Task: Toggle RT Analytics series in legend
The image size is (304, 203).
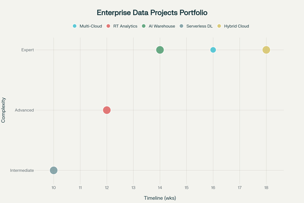Action: 125,26
